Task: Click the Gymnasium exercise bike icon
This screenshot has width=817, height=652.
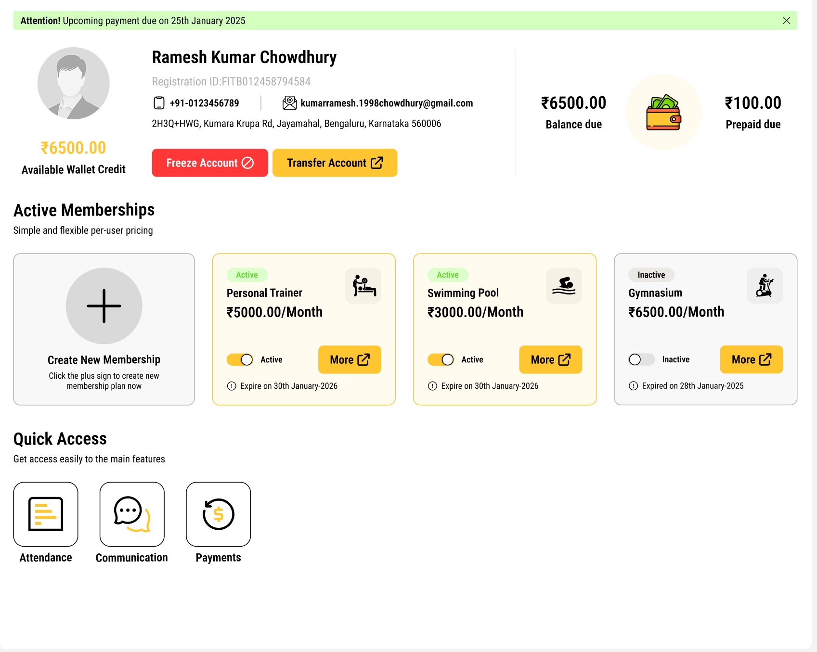Action: 765,286
